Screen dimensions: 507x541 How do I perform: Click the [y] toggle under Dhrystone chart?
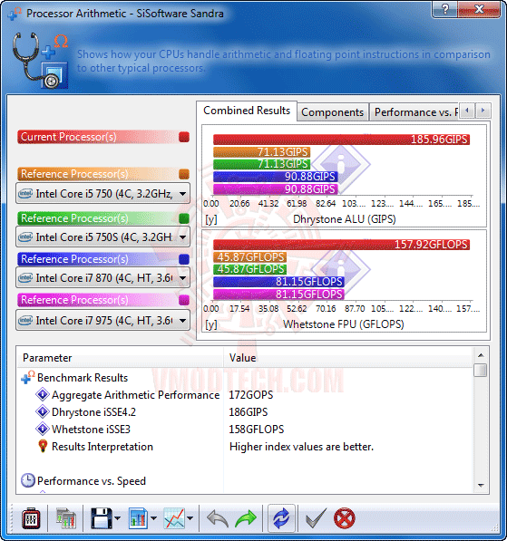point(211,219)
